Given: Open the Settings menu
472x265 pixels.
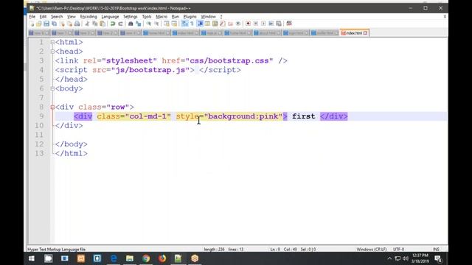Looking at the screenshot, I should (131, 16).
